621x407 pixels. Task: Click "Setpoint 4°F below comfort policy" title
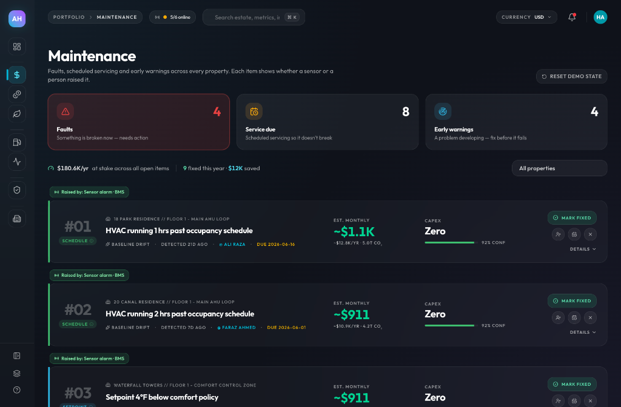[x=162, y=397]
